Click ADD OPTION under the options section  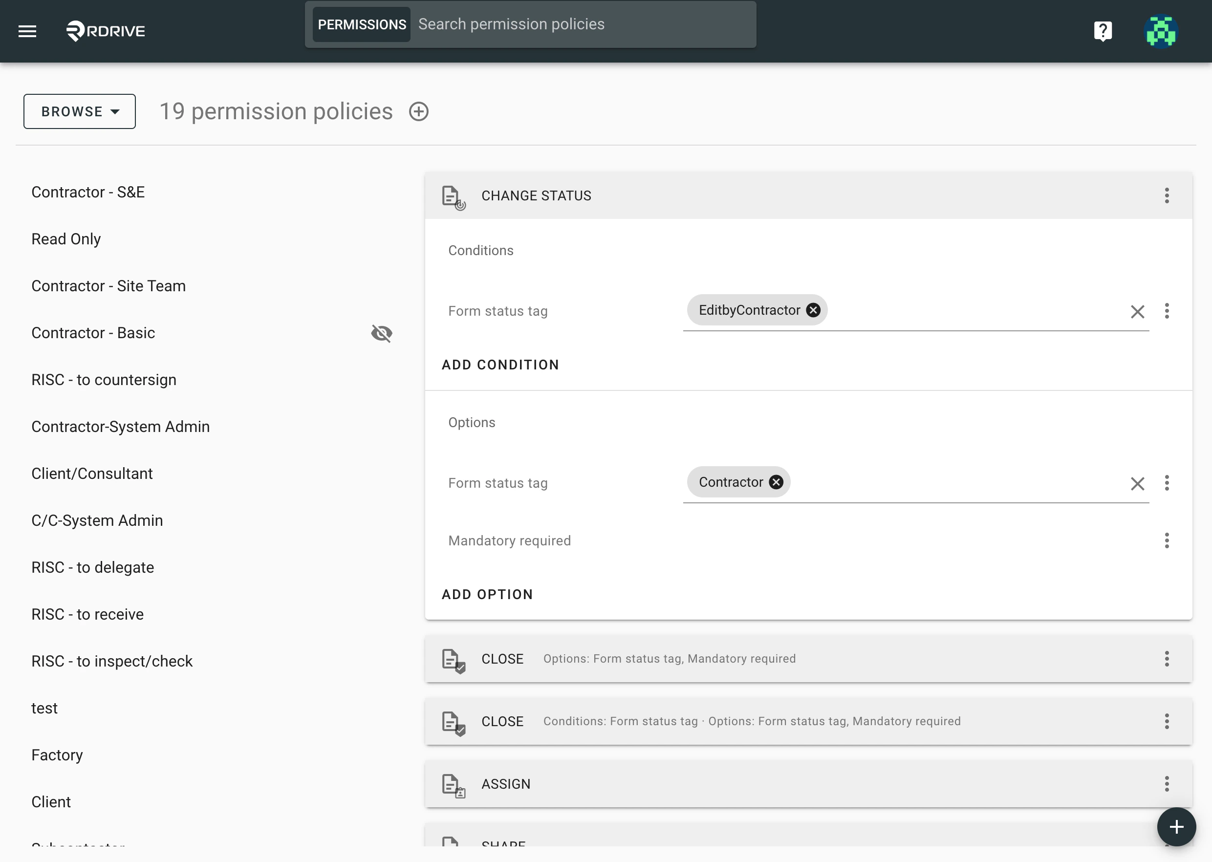[487, 594]
